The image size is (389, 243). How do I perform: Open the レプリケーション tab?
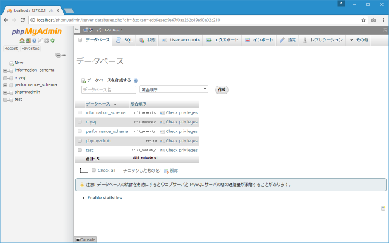(323, 40)
